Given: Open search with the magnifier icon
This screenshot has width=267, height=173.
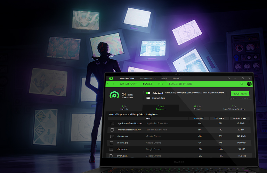Looking at the screenshot, I should (x=242, y=84).
